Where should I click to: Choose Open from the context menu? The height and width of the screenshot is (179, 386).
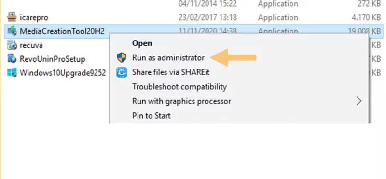[x=142, y=43]
